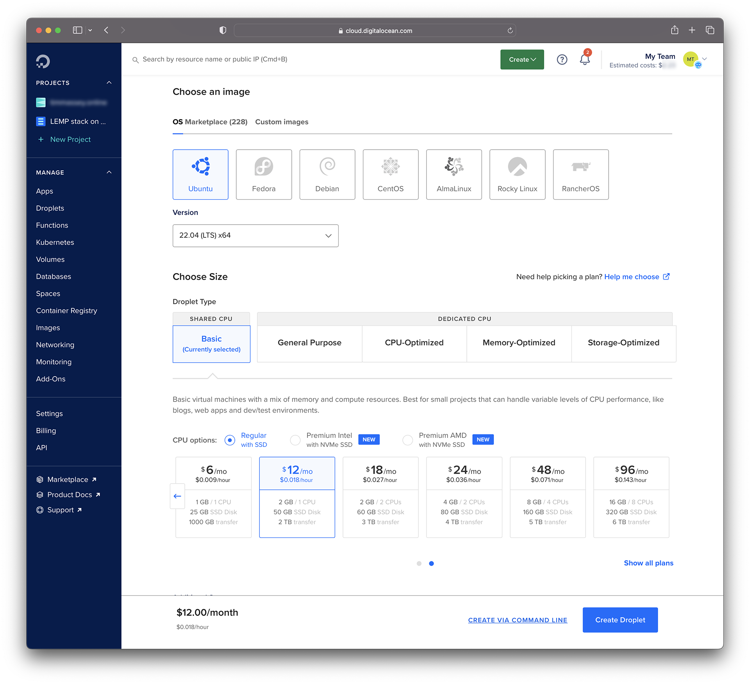Open Droplets in the sidebar
Screen dimensions: 750x684
pyautogui.click(x=50, y=208)
